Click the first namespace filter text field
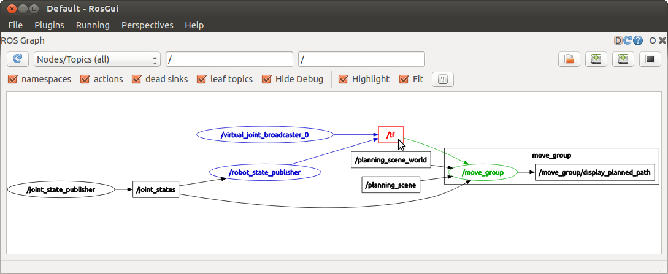Image resolution: width=668 pixels, height=274 pixels. (x=229, y=59)
